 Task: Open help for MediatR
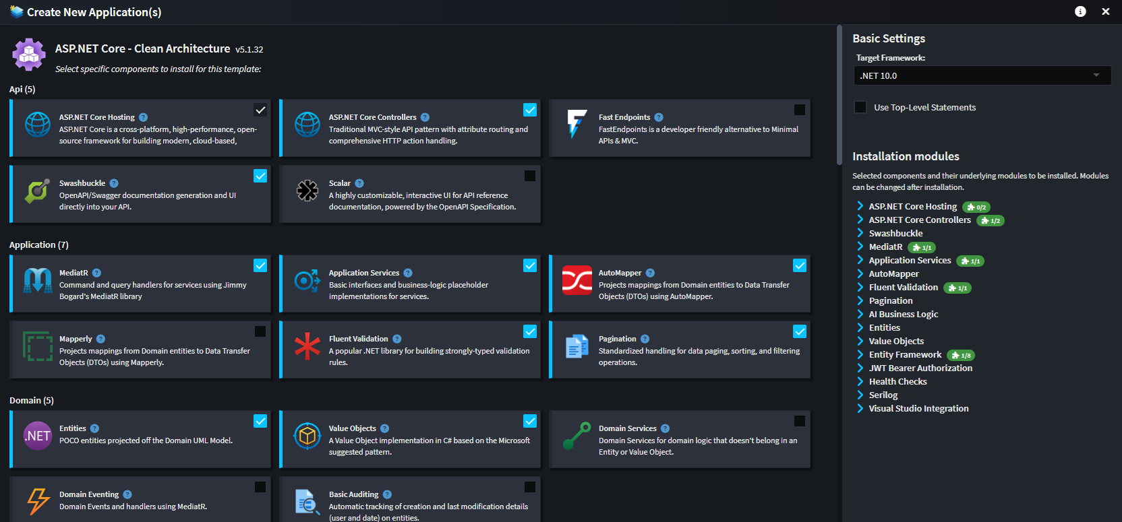[96, 273]
